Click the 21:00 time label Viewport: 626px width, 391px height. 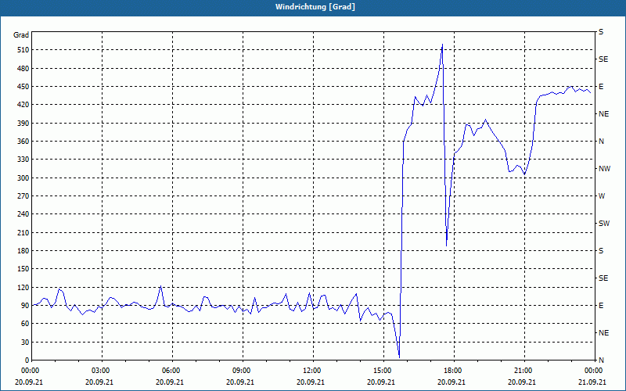click(523, 371)
